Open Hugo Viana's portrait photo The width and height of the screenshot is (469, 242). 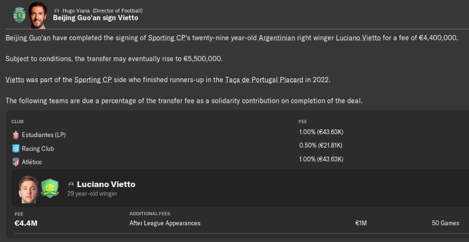(x=37, y=14)
